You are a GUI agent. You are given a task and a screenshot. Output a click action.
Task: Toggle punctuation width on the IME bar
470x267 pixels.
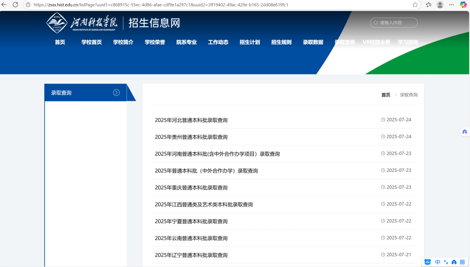[x=446, y=262]
